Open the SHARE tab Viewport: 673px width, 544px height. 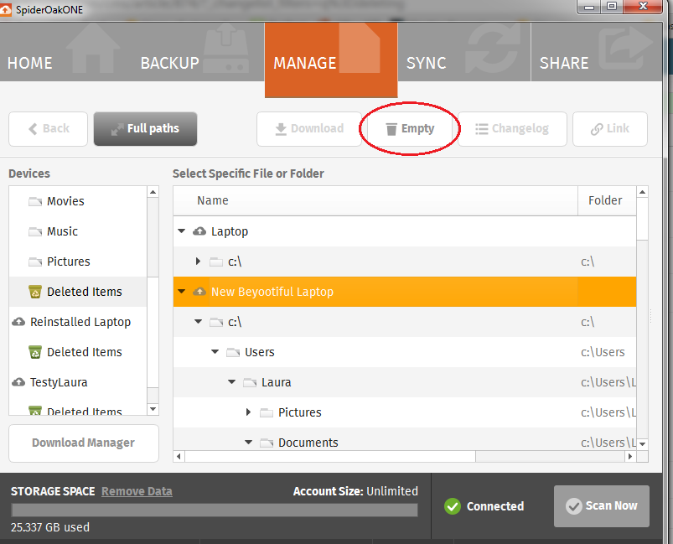(597, 51)
